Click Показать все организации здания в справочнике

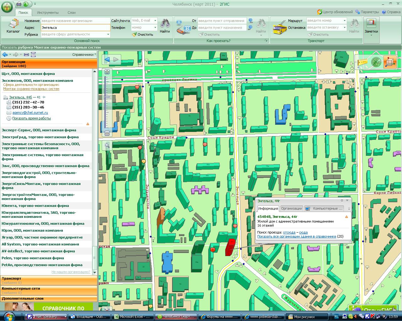pos(296,236)
